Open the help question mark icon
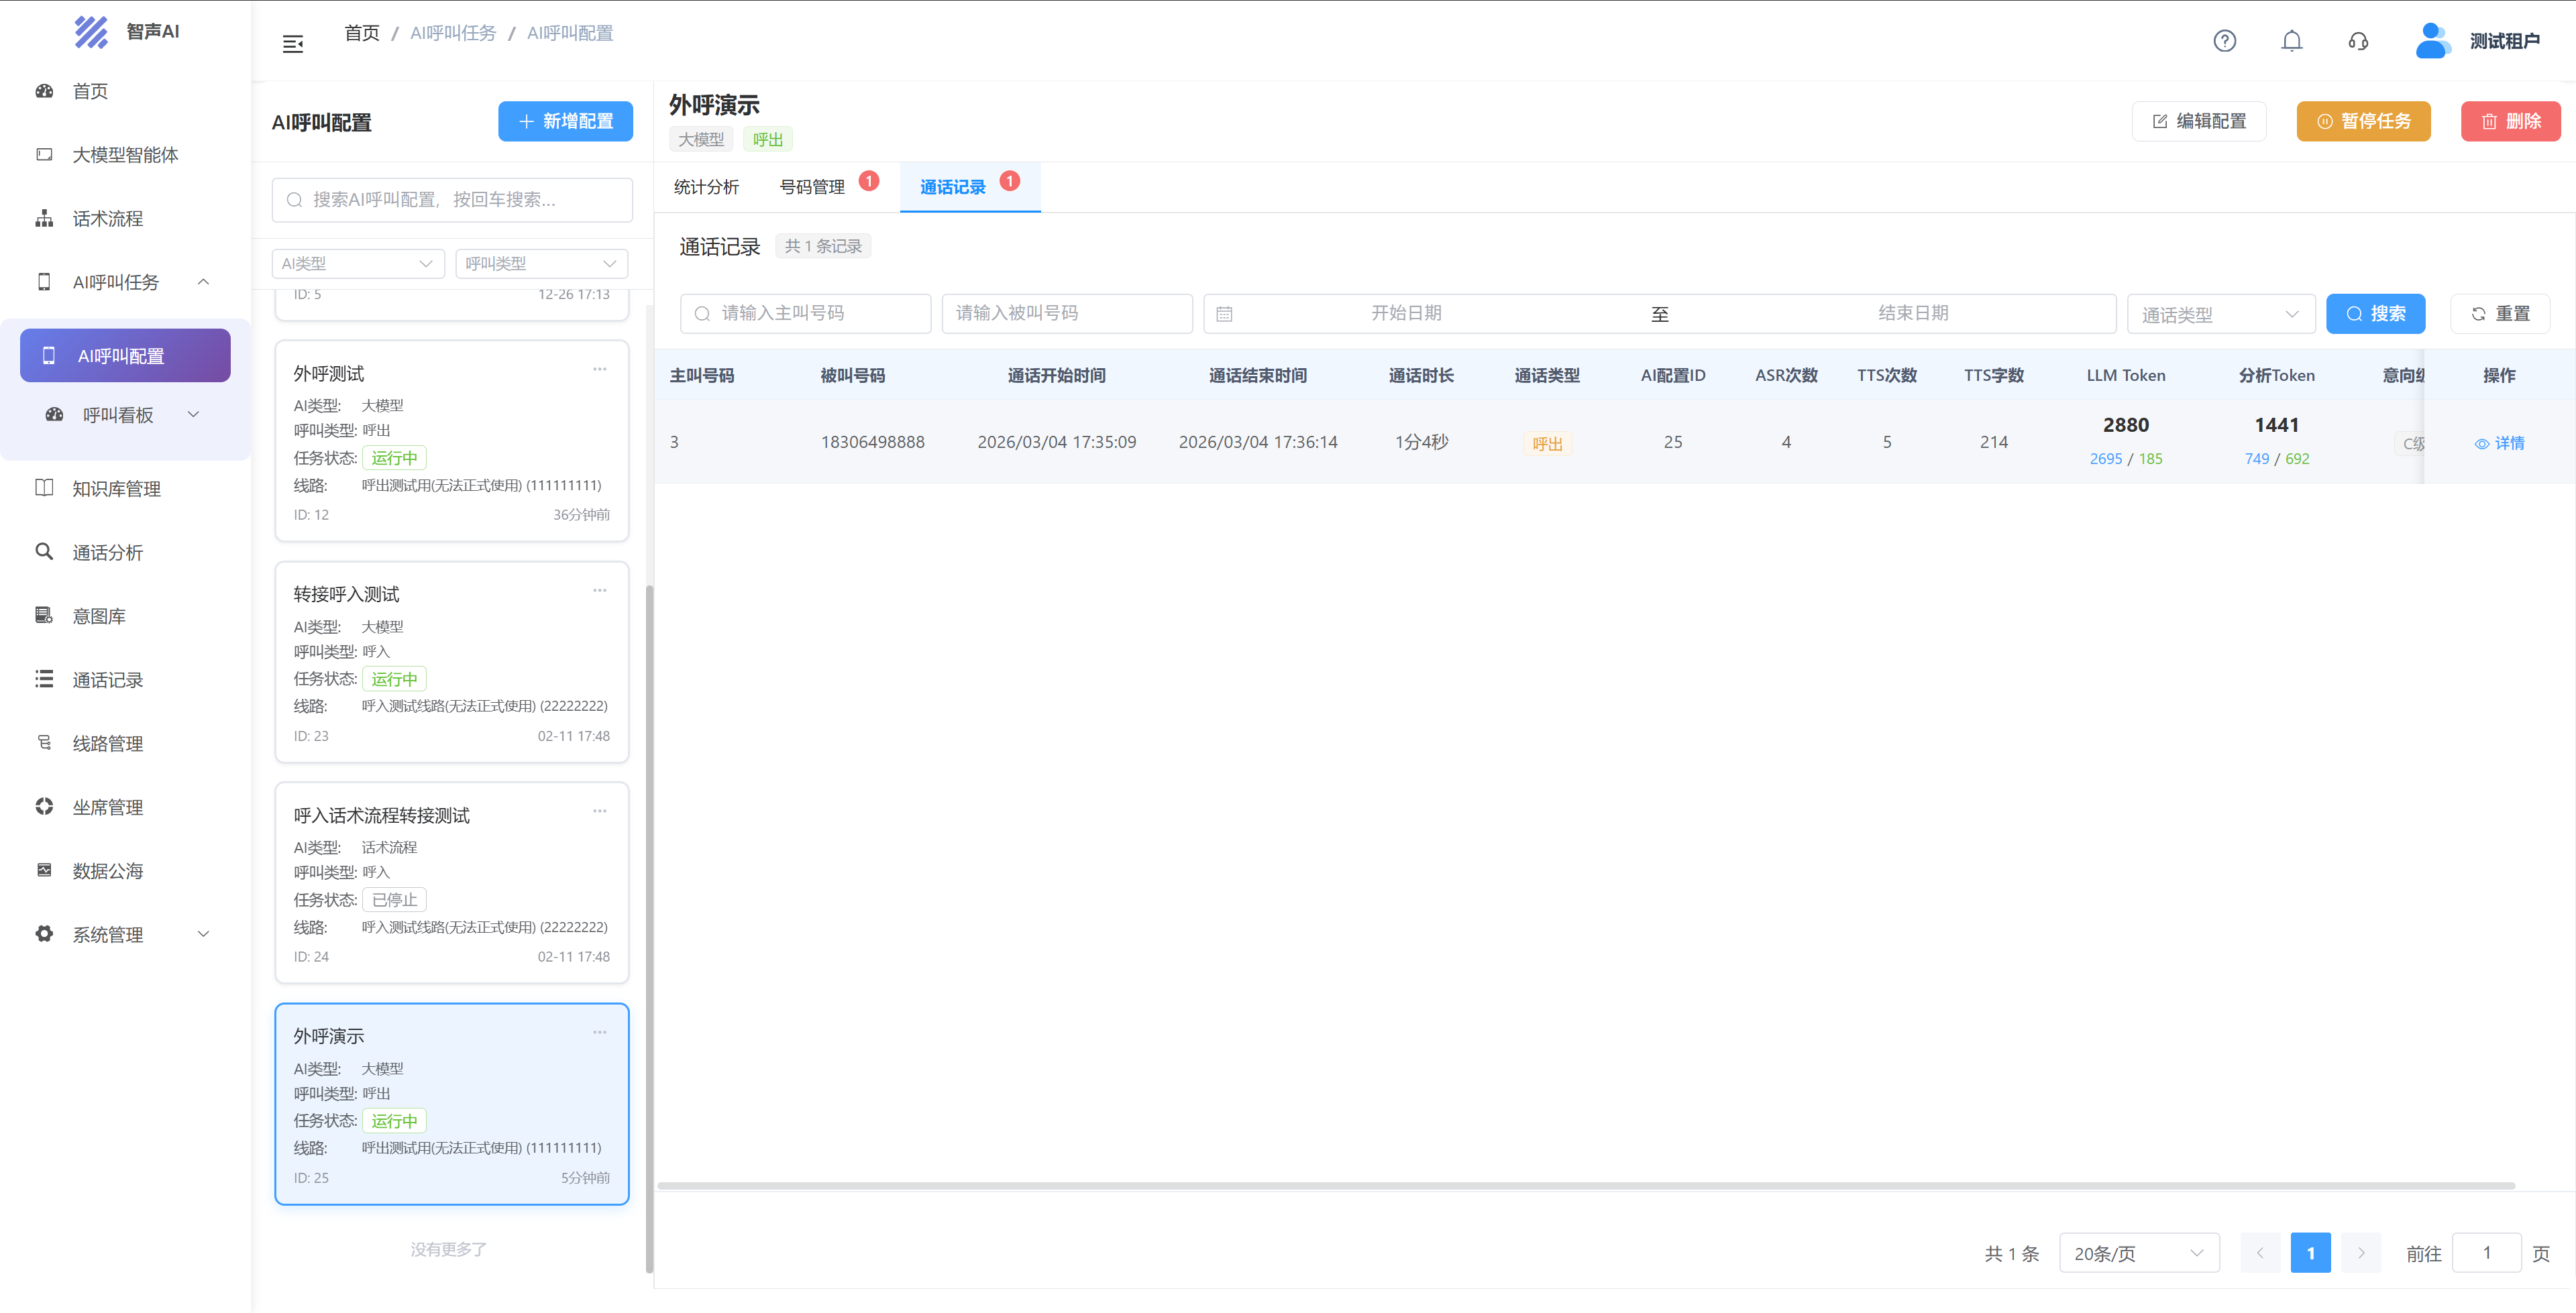The width and height of the screenshot is (2576, 1313). coord(2224,41)
